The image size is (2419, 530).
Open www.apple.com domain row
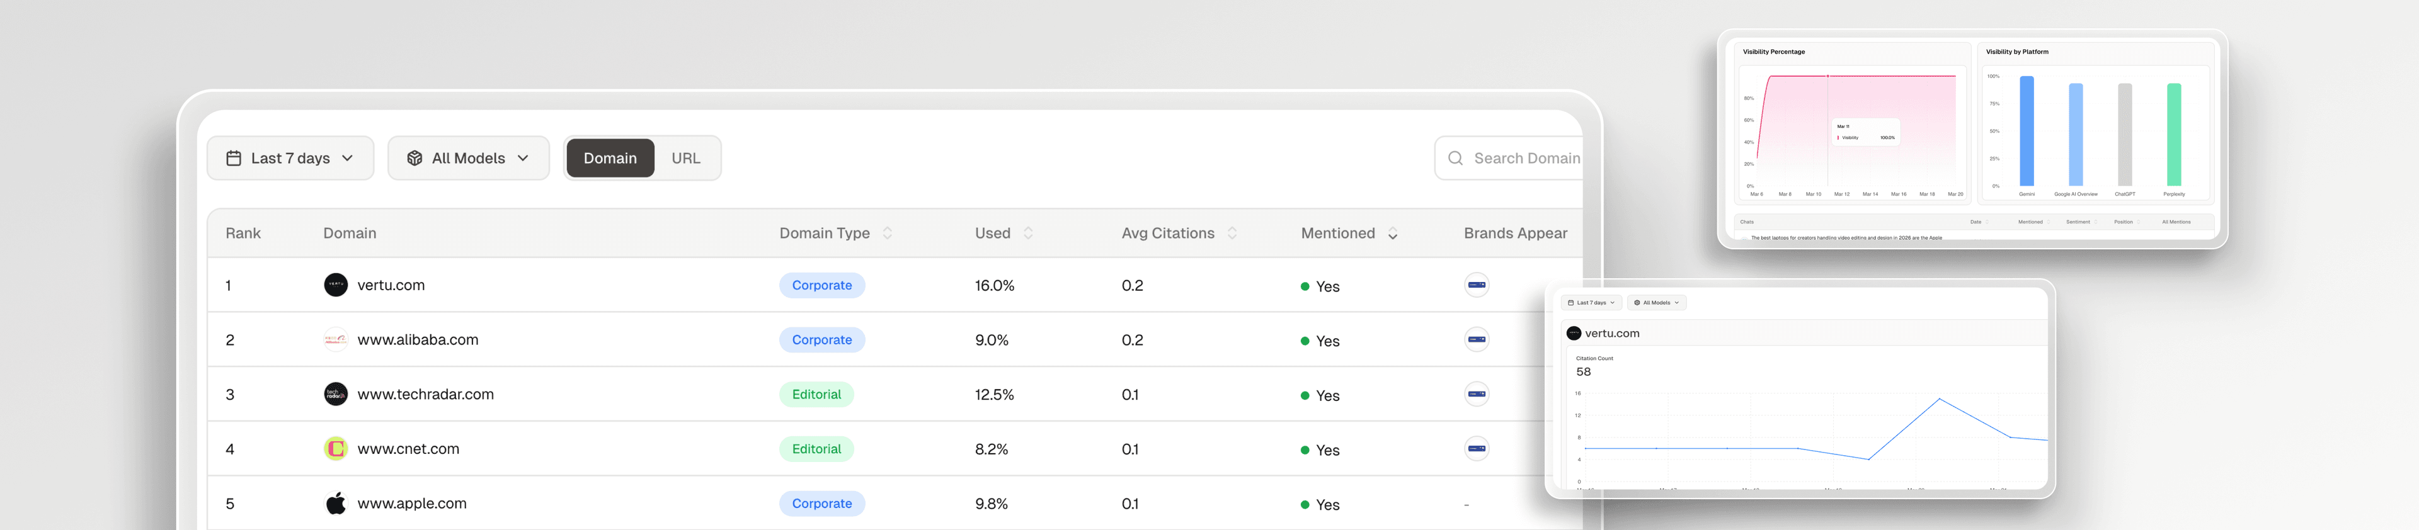coord(411,504)
